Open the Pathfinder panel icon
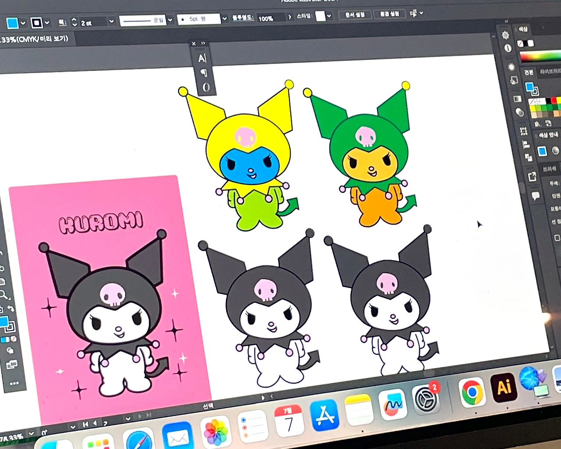 pyautogui.click(x=528, y=158)
